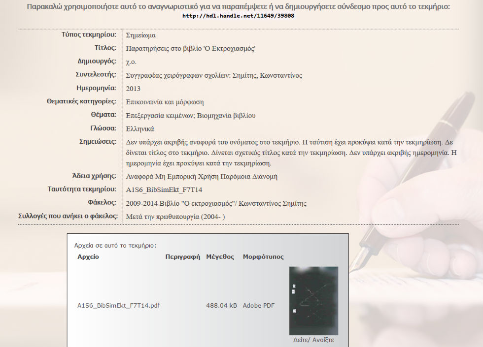Click the subjects value 'Επεξεργασία κειμένων; Βιομηχανία βιβλίου'
This screenshot has width=483, height=347.
point(191,116)
